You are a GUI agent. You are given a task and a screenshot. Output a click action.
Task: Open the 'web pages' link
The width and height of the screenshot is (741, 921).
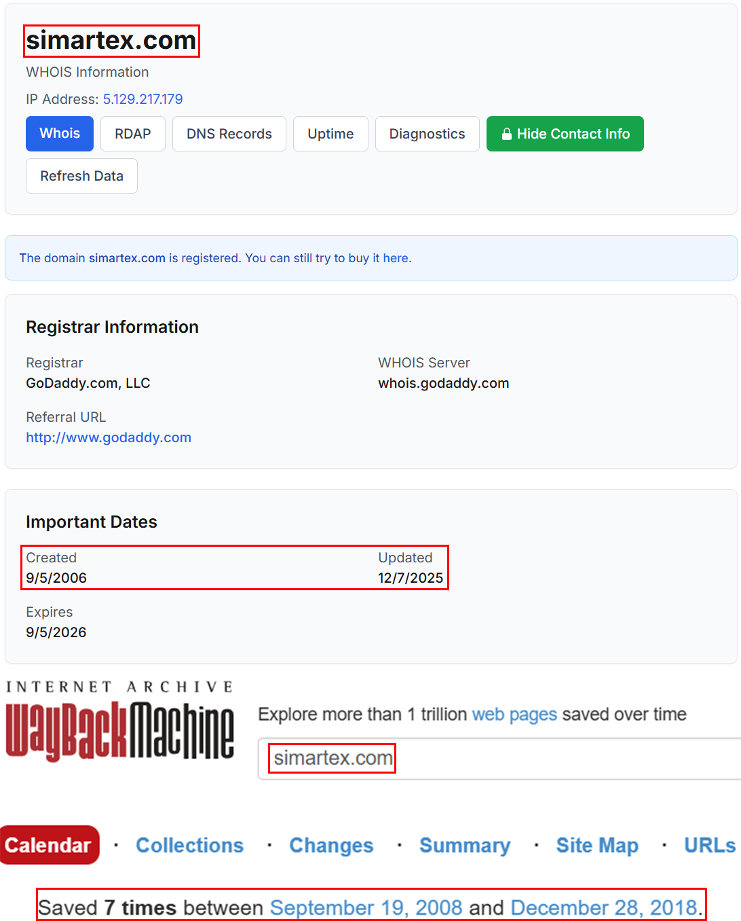(514, 715)
